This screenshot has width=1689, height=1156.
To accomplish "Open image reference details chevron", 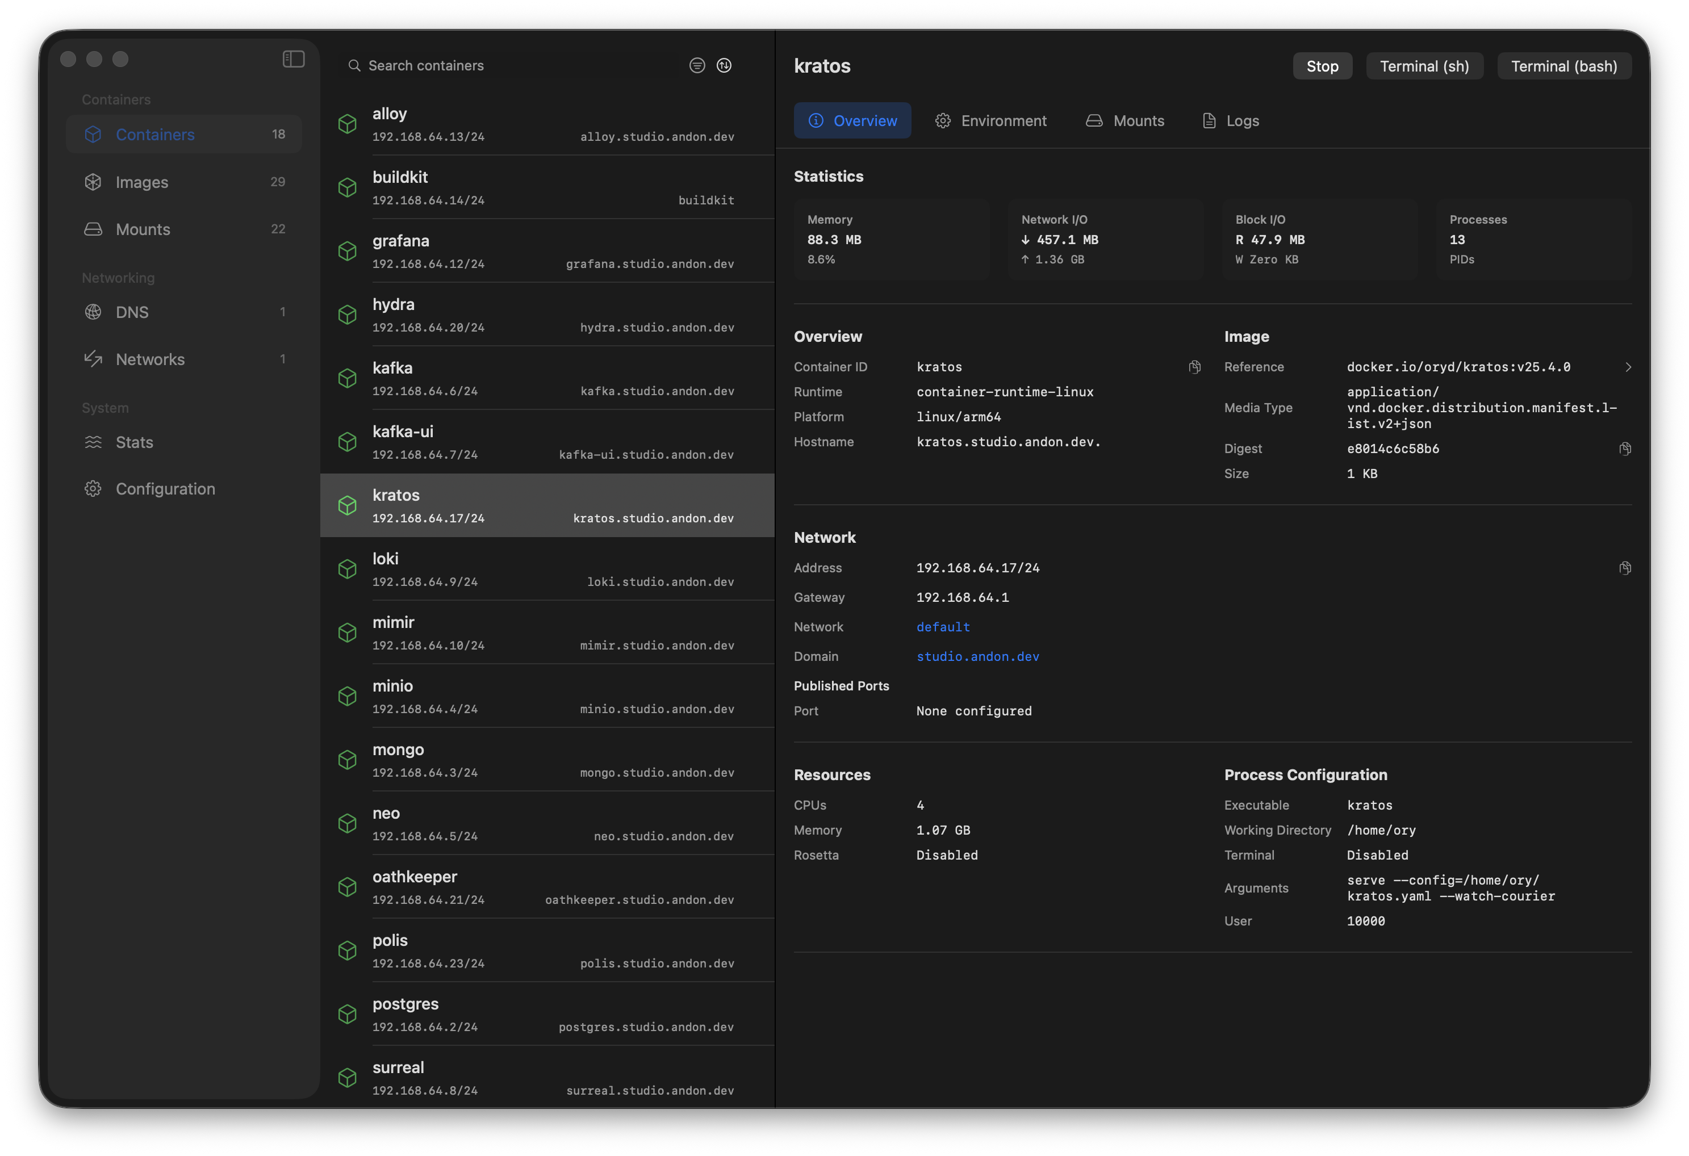I will click(1628, 367).
